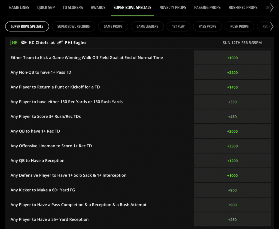Viewport: 279px width, 229px height.
Task: Click 'Any Player to Score 3+ Rush/Rec TDs' text
Action: [x=46, y=117]
